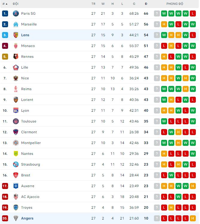Image resolution: width=200 pixels, height=224 pixels.
Task: Click the Lille club crest
Action: tap(16, 67)
